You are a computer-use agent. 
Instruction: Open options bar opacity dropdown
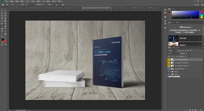(46, 5)
